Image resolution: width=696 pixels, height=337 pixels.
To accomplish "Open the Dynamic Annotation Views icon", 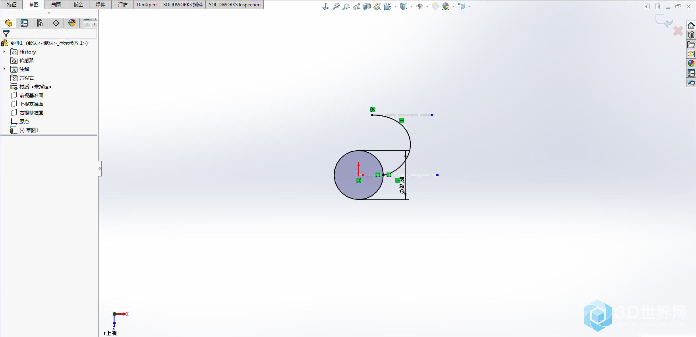I will tap(377, 6).
